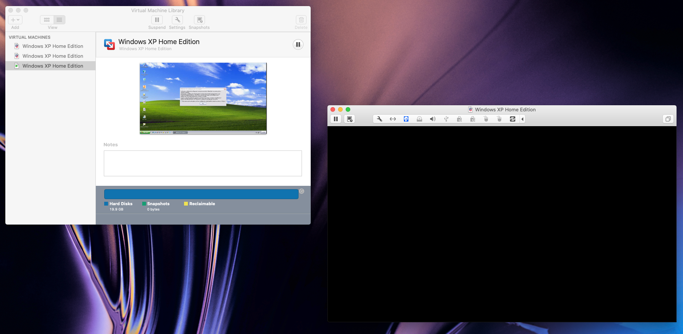Open settings via the VM window wrench icon
Viewport: 683px width, 334px height.
pyautogui.click(x=380, y=119)
